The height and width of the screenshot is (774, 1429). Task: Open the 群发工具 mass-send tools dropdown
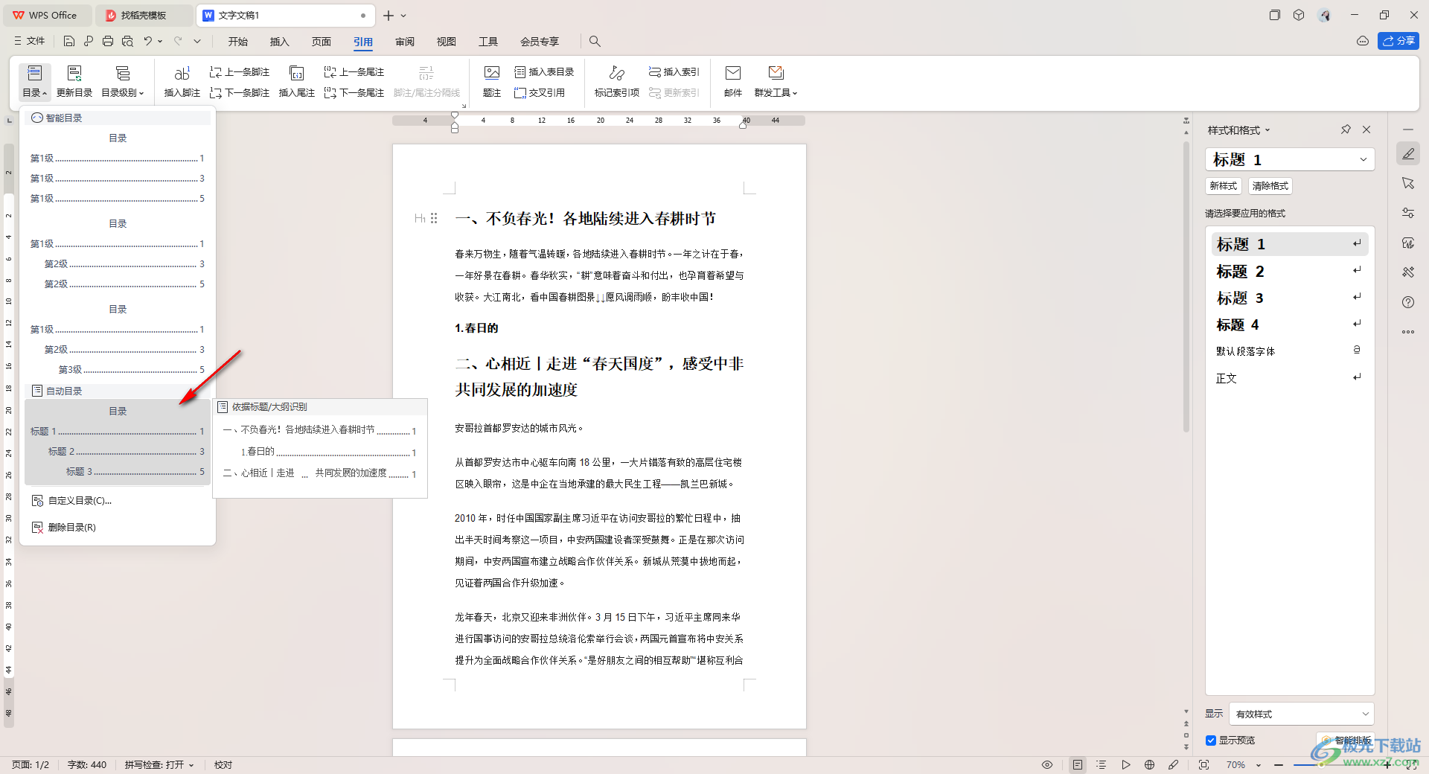[x=776, y=82]
